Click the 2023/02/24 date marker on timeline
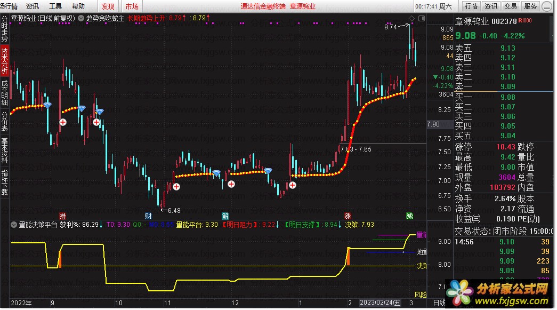The image size is (557, 310). click(380, 303)
